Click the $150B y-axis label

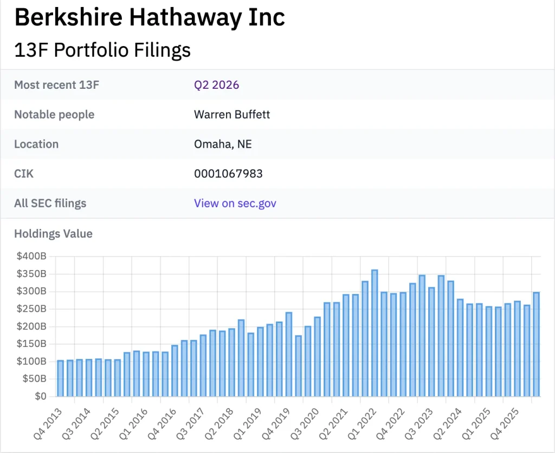click(x=31, y=344)
